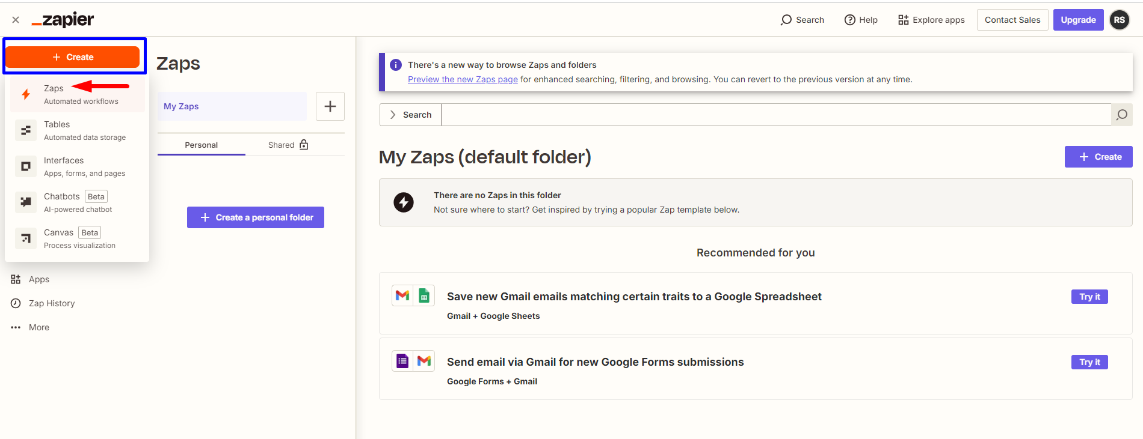The height and width of the screenshot is (439, 1143).
Task: Click purple Create button in My Zaps
Action: [1098, 157]
